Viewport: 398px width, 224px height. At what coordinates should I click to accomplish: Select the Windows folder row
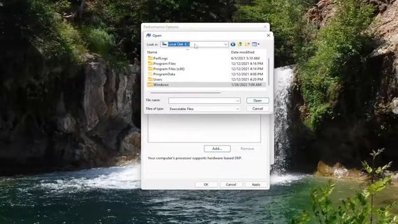(206, 85)
